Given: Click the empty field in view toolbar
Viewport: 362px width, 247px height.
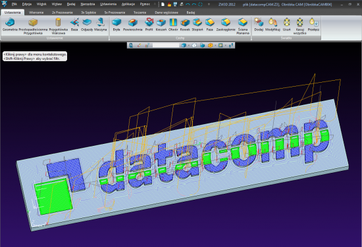Looking at the screenshot, I should click(166, 45).
